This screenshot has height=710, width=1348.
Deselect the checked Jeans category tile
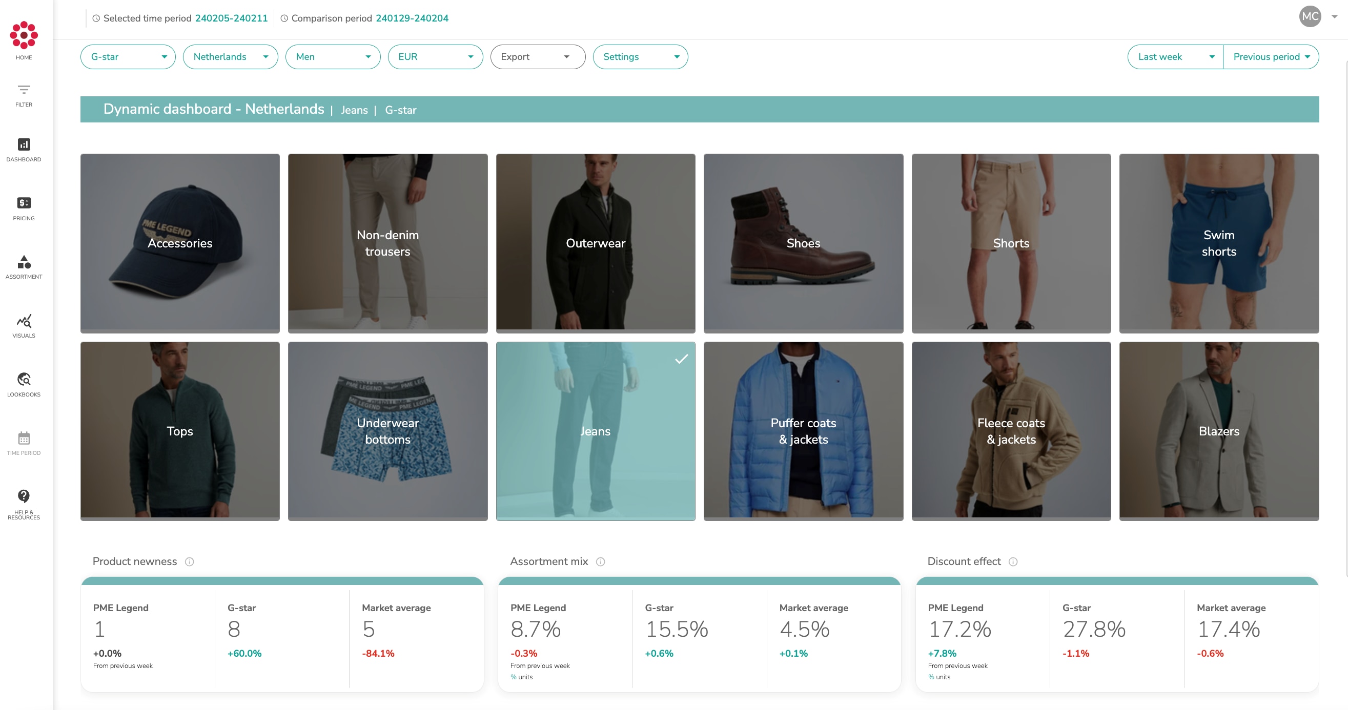tap(595, 431)
